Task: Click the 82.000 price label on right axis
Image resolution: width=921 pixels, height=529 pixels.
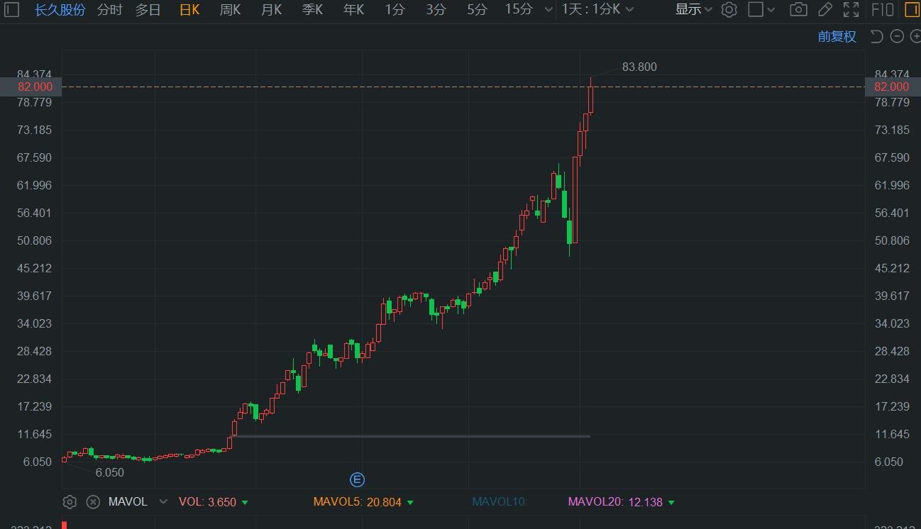Action: point(892,87)
